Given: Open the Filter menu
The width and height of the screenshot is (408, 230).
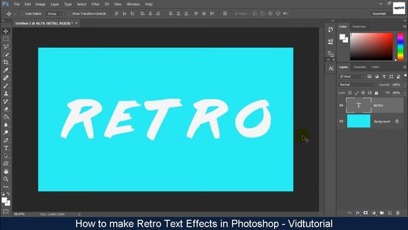Looking at the screenshot, I should tap(95, 4).
